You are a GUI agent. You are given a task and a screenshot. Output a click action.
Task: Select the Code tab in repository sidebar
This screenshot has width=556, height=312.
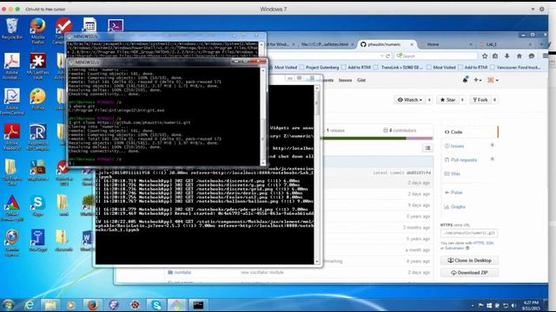470,132
